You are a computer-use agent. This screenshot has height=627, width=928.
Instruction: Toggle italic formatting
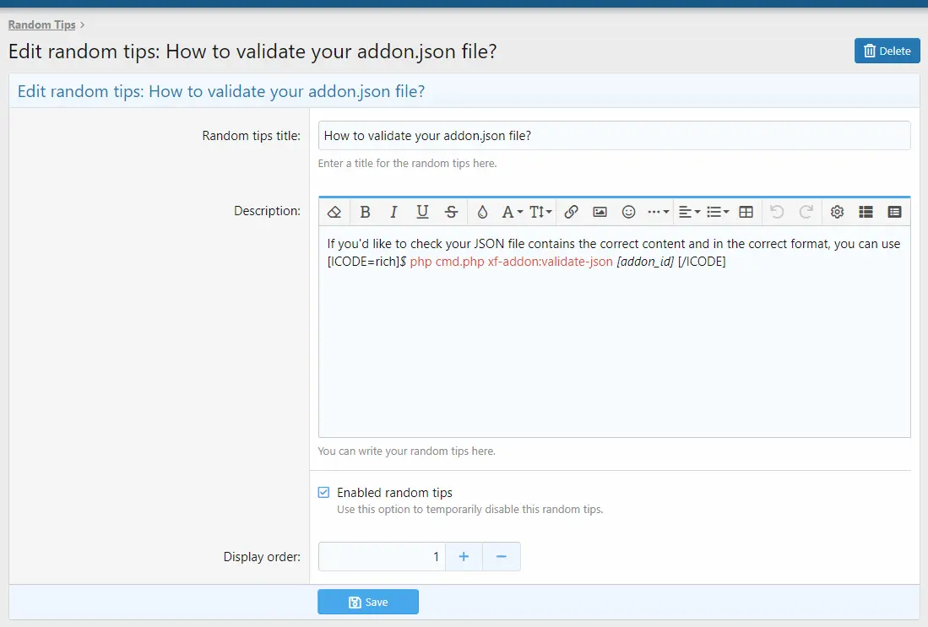[x=393, y=212]
